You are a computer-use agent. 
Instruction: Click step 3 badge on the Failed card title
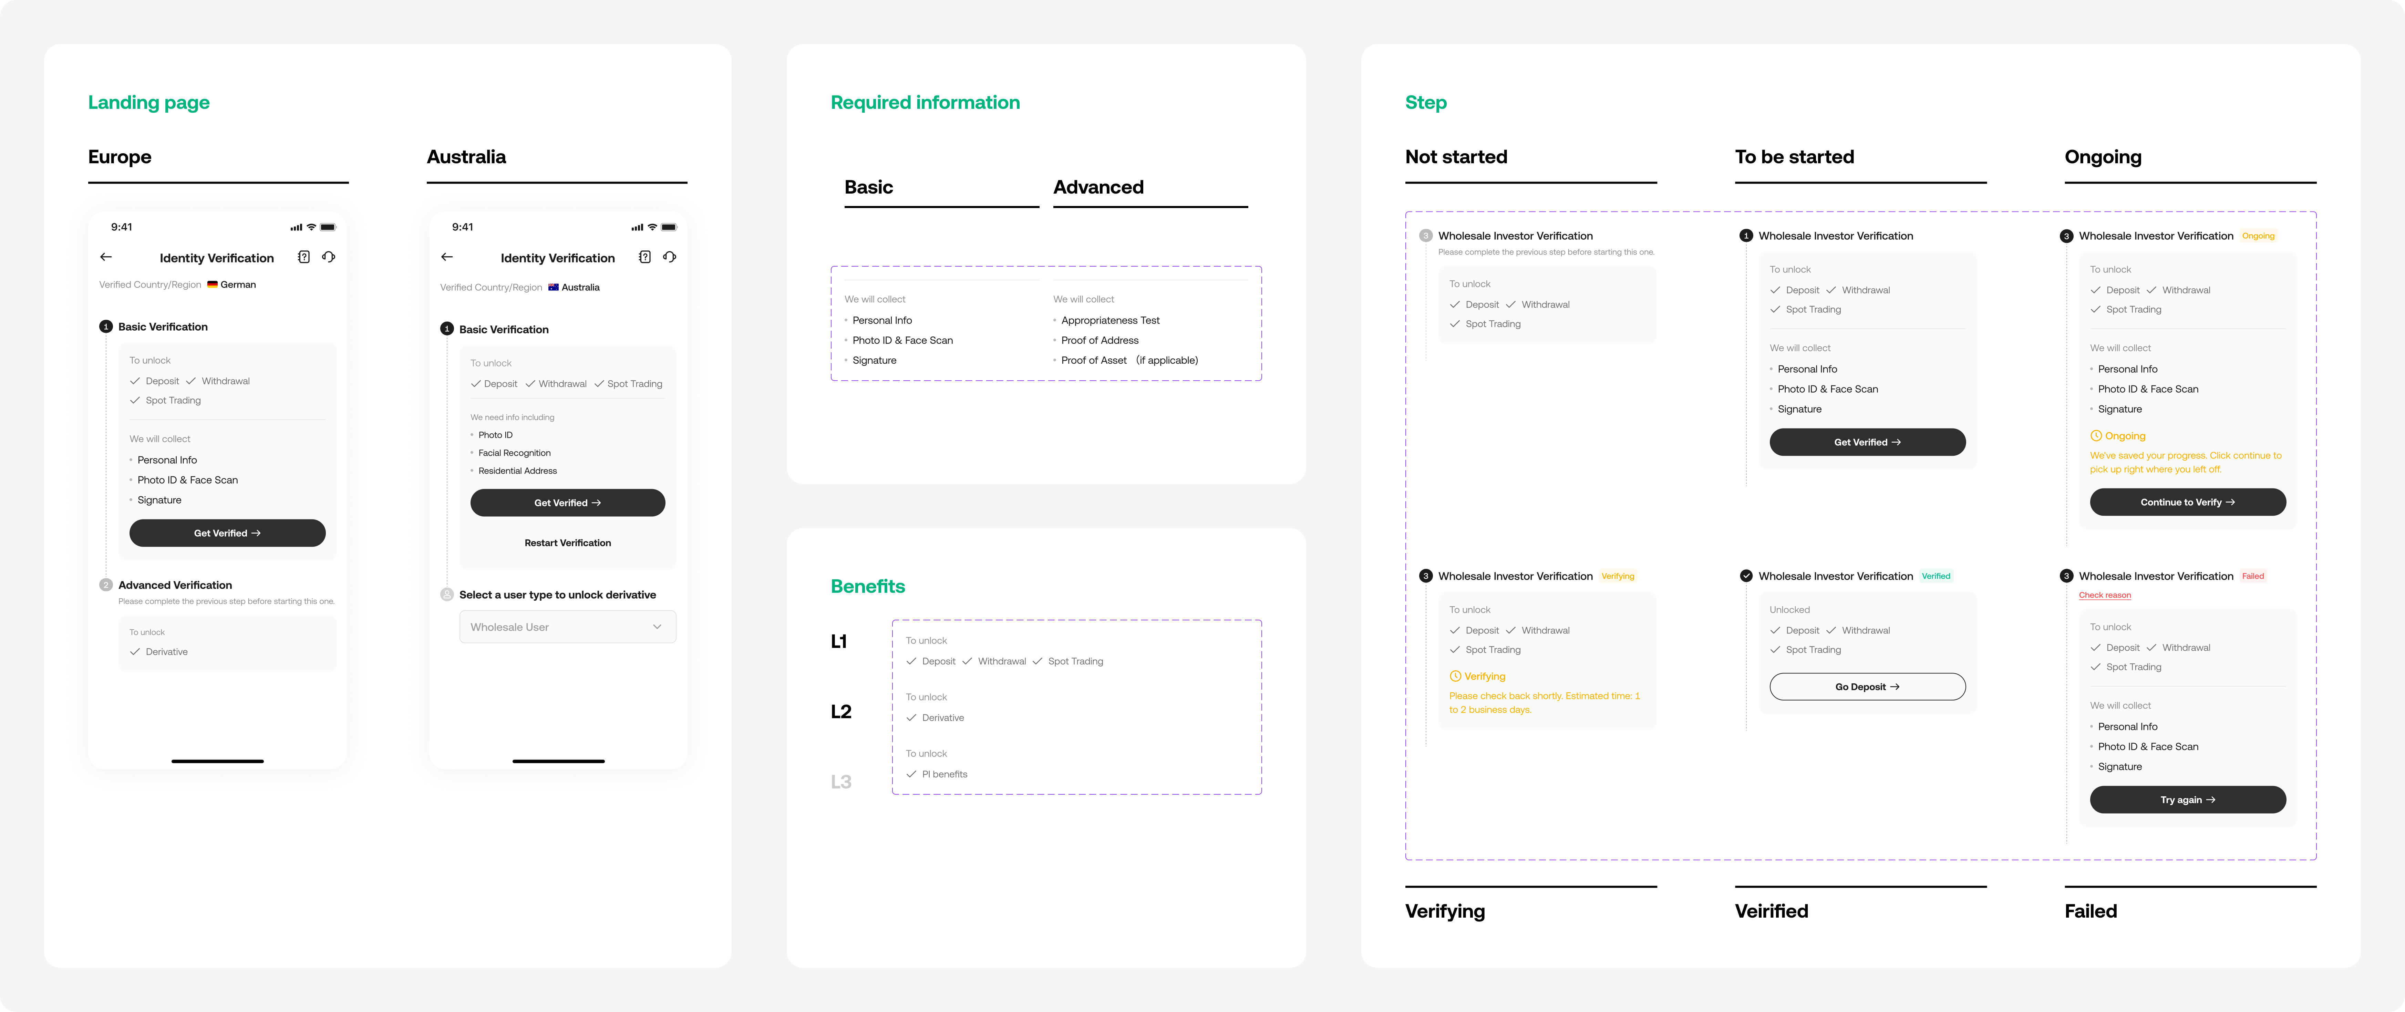coord(2066,576)
